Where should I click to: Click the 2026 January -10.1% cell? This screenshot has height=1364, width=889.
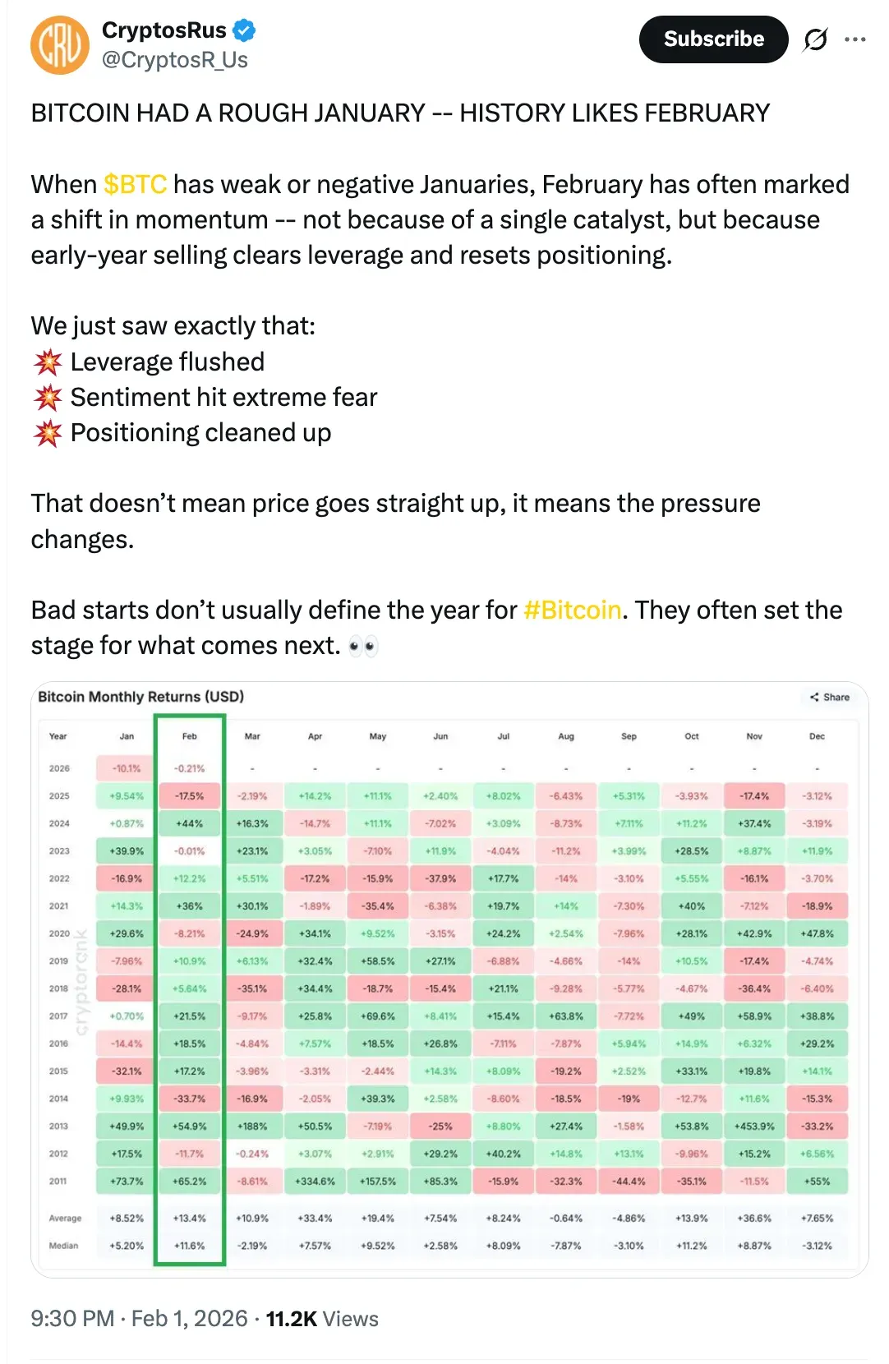click(127, 768)
